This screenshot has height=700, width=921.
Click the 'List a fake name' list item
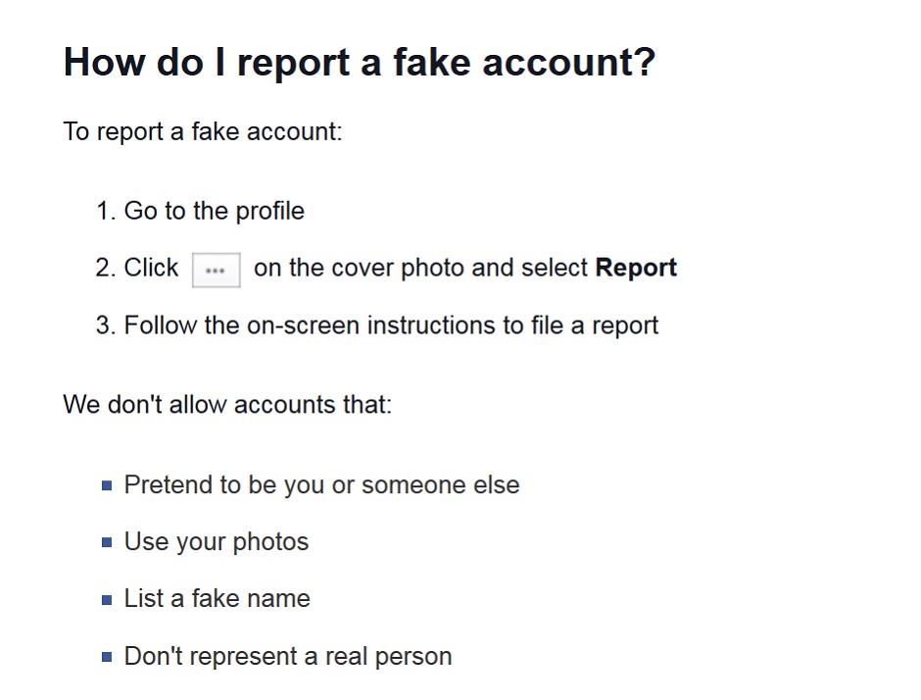(x=217, y=599)
